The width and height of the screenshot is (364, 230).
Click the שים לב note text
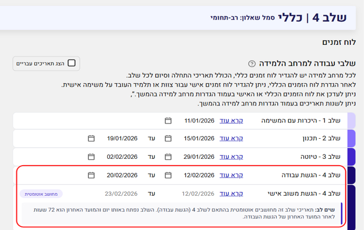184,213
